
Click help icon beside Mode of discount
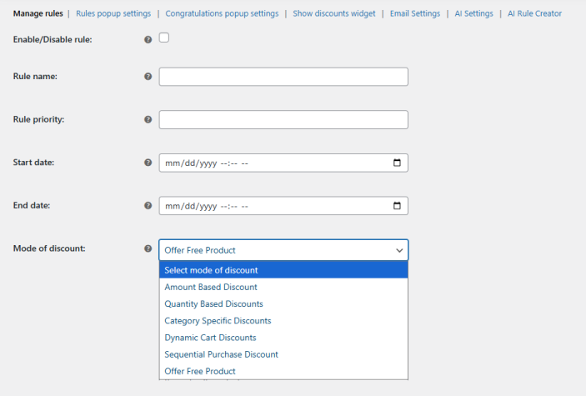coord(148,248)
